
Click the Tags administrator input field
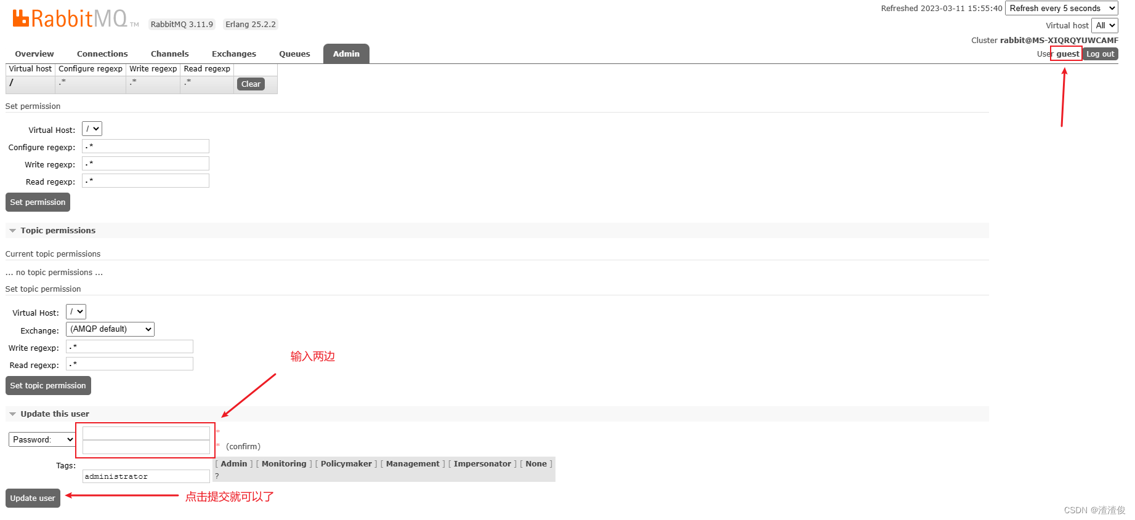(x=146, y=476)
